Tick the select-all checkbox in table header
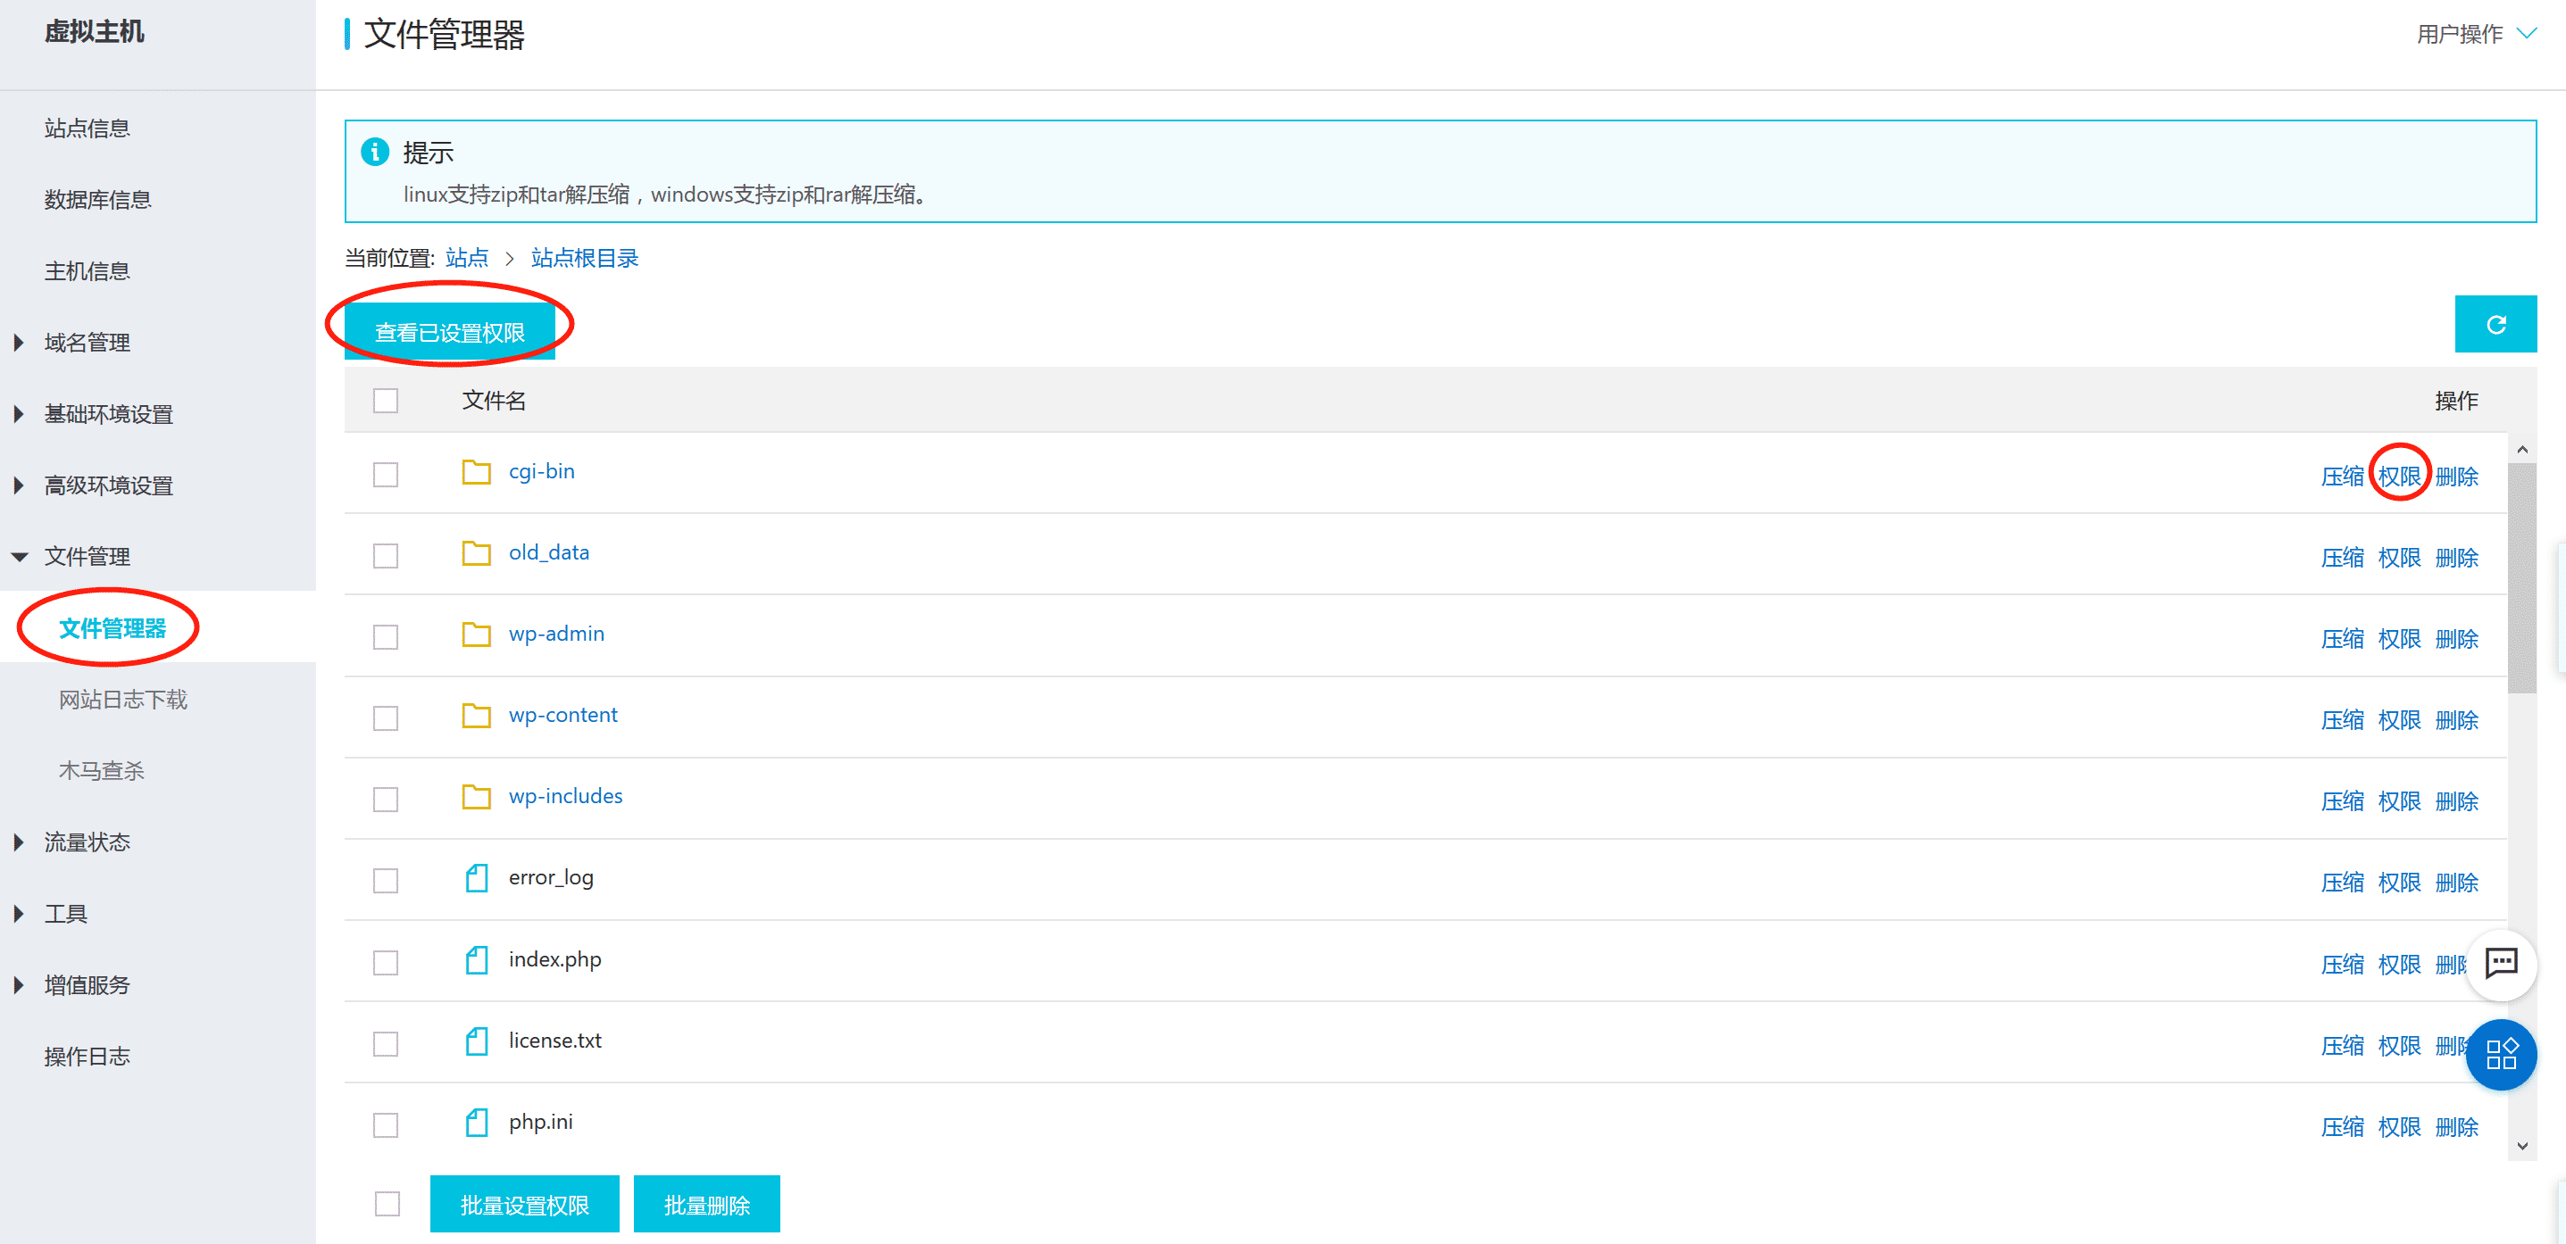 (x=386, y=401)
